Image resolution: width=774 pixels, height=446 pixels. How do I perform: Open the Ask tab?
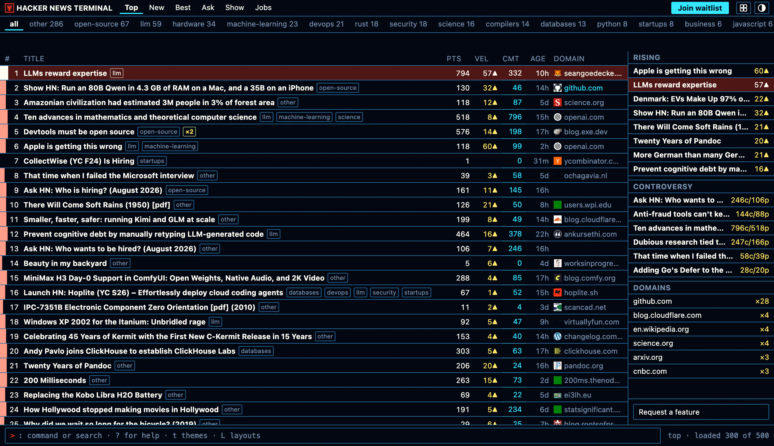[208, 8]
